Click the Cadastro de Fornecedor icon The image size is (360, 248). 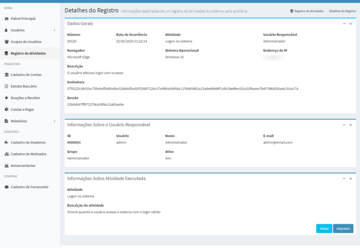tap(6, 187)
